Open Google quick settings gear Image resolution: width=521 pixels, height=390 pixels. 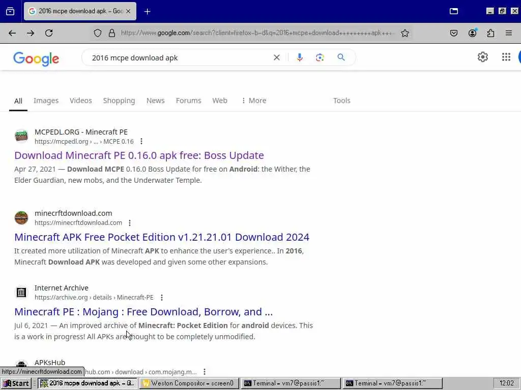(482, 57)
